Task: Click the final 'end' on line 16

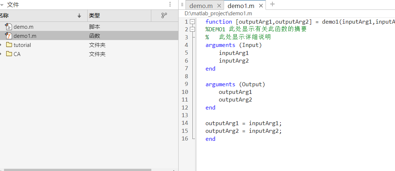Action: 210,139
